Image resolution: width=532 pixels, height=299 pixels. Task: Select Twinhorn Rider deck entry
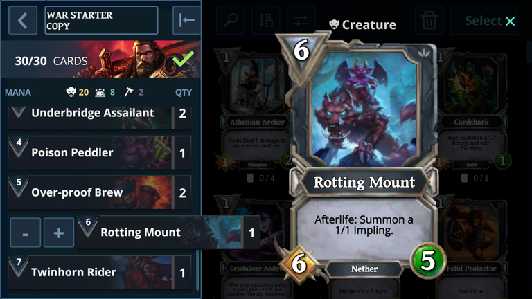click(100, 273)
